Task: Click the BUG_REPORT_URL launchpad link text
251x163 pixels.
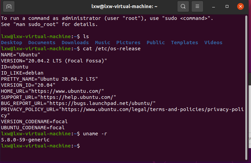Action: pos(101,104)
